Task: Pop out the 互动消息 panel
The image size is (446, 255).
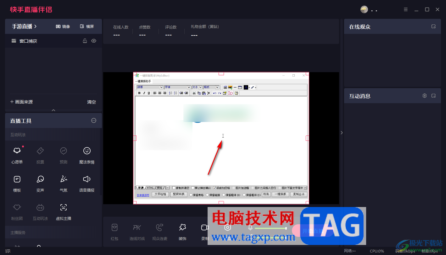Action: [433, 96]
